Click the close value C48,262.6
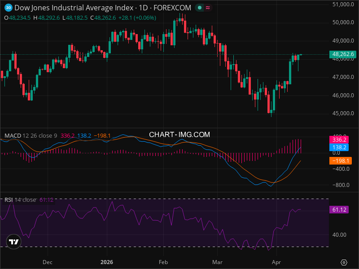The width and height of the screenshot is (359, 269). click(103, 18)
